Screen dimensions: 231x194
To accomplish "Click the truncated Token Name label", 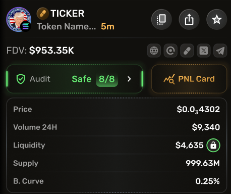I will tap(67, 26).
